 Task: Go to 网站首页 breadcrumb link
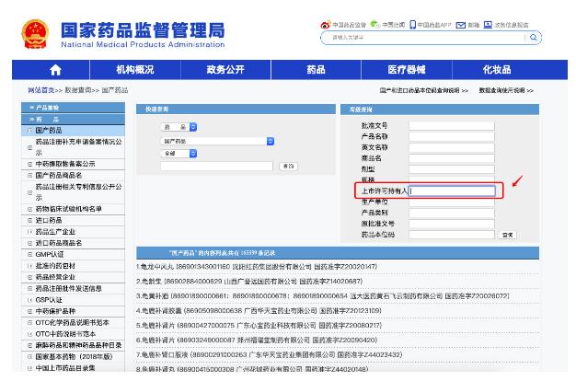coord(41,90)
